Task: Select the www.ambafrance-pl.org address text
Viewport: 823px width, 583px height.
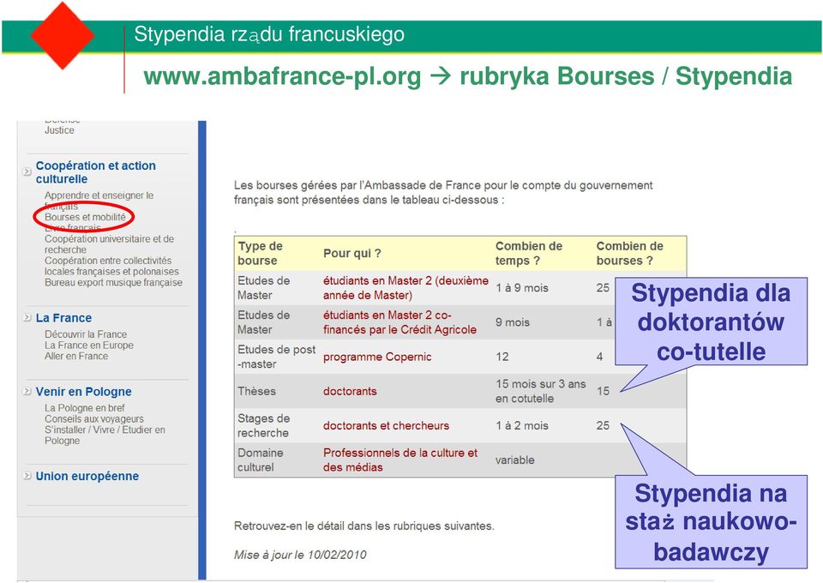Action: pyautogui.click(x=282, y=76)
